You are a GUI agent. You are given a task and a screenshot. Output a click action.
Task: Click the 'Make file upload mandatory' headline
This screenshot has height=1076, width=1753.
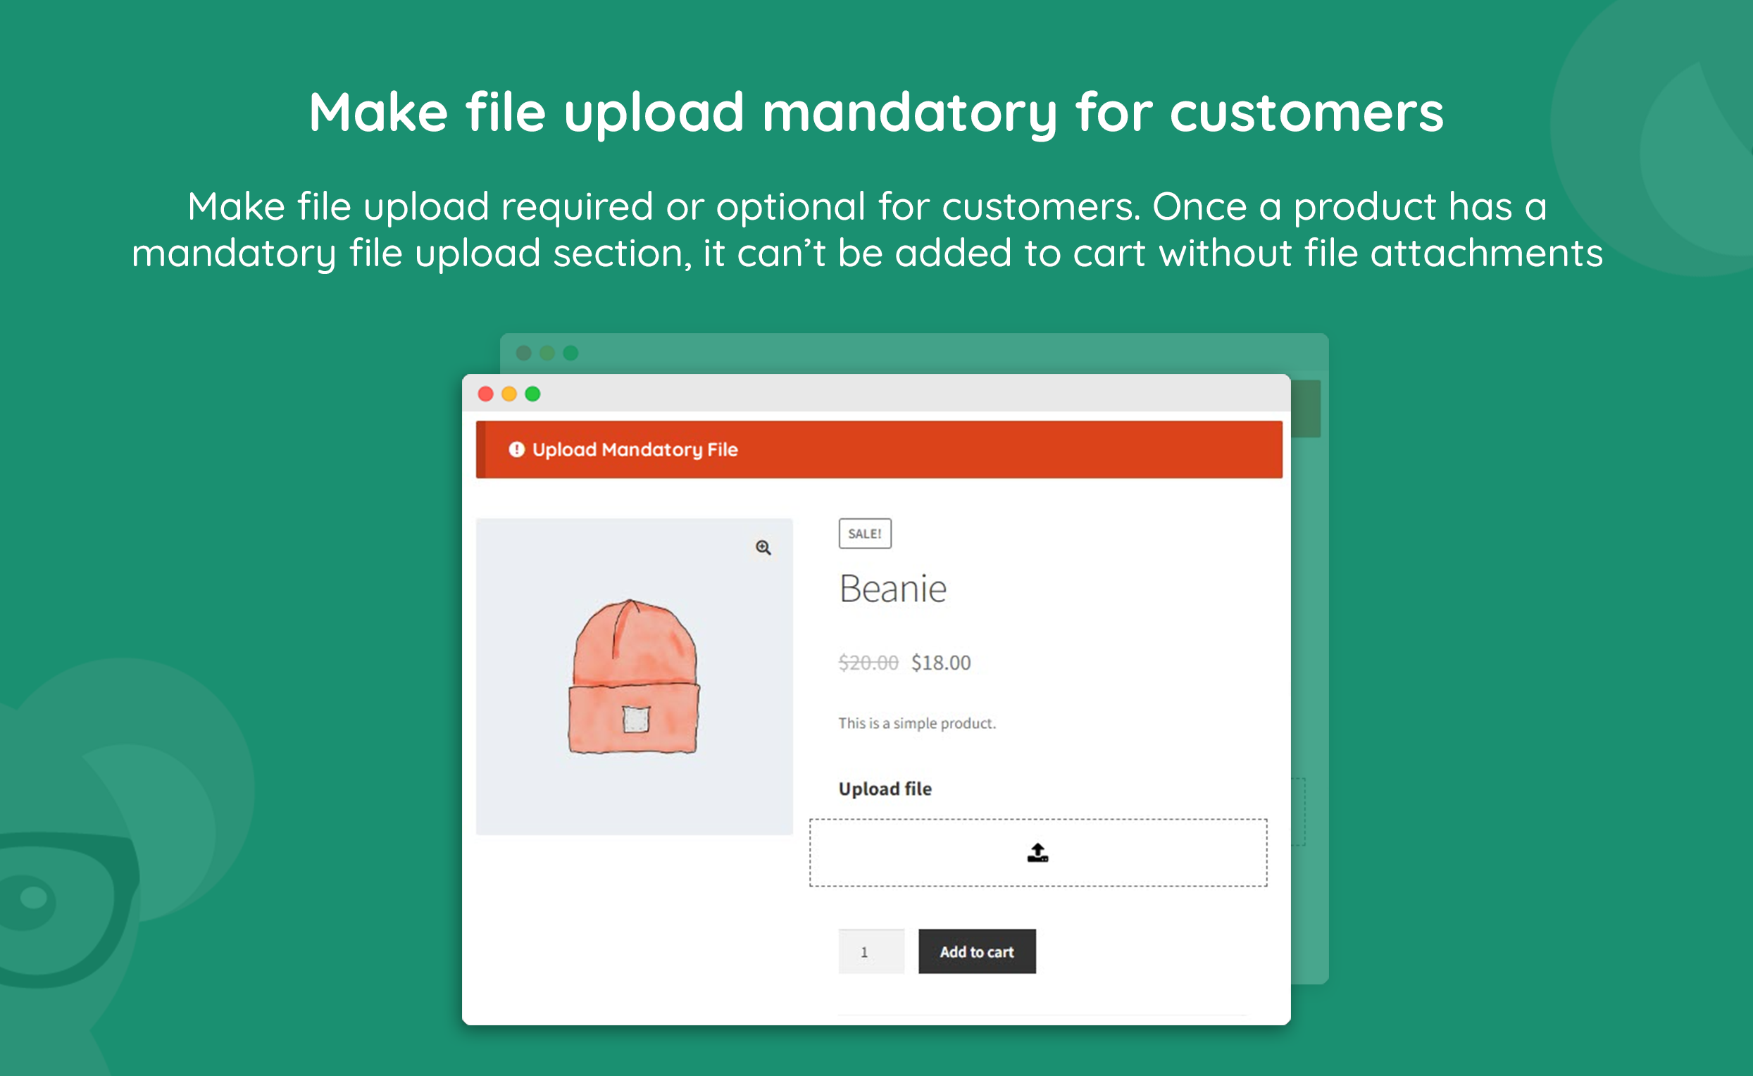876,112
